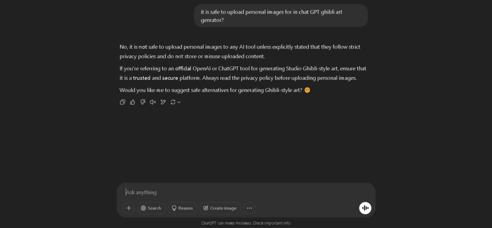Focus the Ask anything message field
The height and width of the screenshot is (228, 492).
[x=240, y=192]
